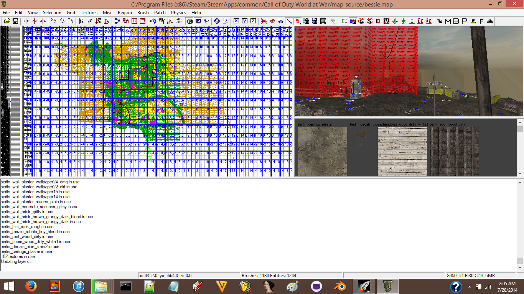The image size is (524, 294).
Task: Click the Open folder toolbar icon
Action: click(7, 21)
